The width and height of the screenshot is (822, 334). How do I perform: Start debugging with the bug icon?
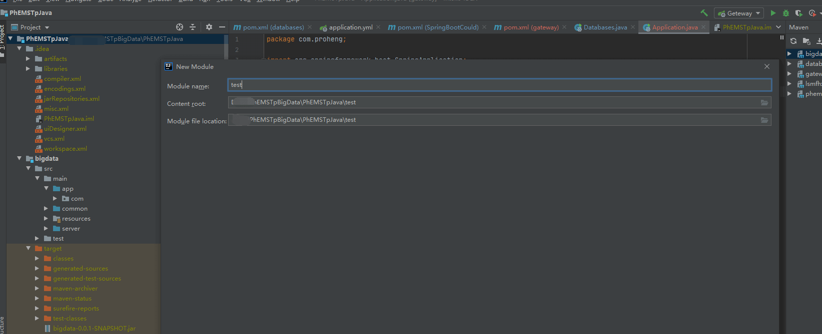click(x=785, y=13)
